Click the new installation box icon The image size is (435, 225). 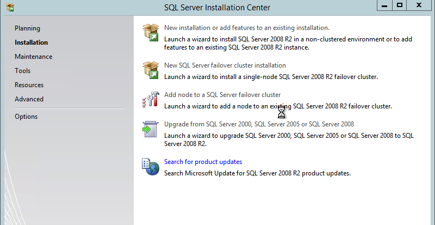point(150,33)
